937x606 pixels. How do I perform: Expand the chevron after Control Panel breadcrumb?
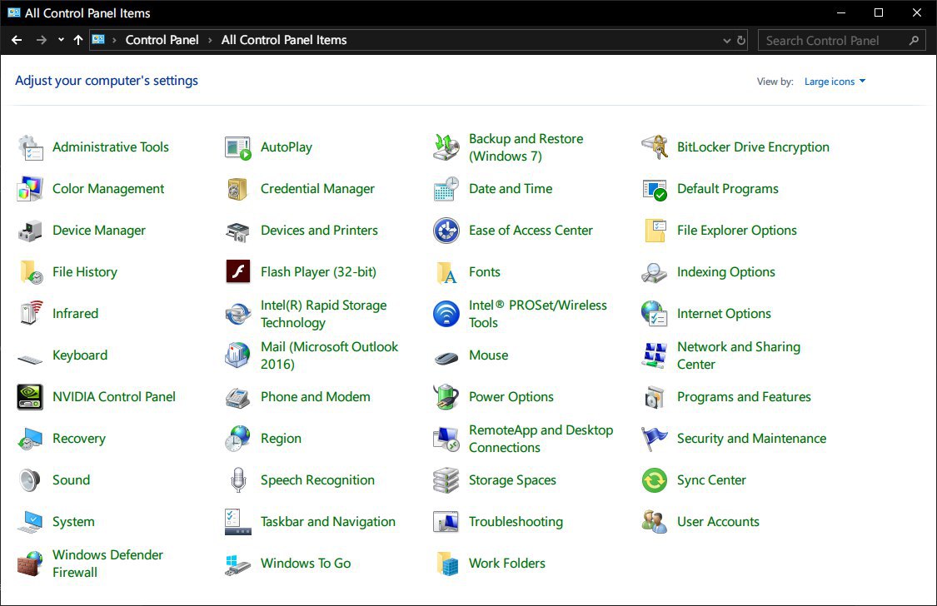211,40
